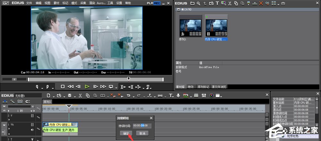Open the 文件 menu
The width and height of the screenshot is (321, 141).
point(29,3)
